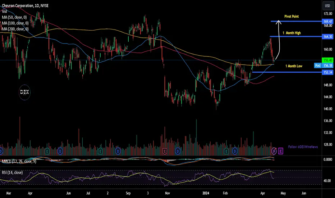The height and width of the screenshot is (198, 335).
Task: Select the 1 Month Low annotation text
Action: click(294, 66)
